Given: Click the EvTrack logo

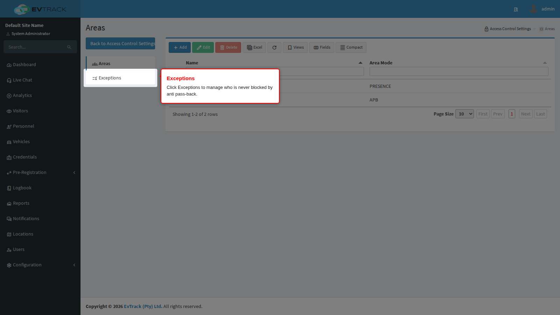Looking at the screenshot, I should (x=40, y=9).
